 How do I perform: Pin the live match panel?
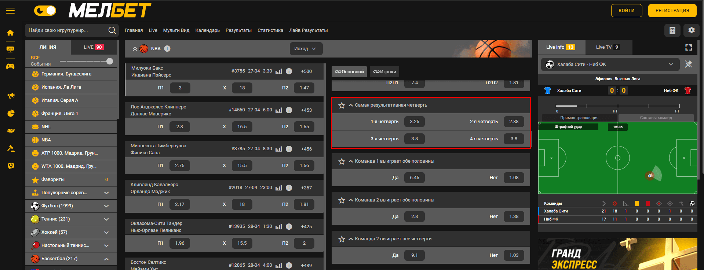click(x=689, y=64)
